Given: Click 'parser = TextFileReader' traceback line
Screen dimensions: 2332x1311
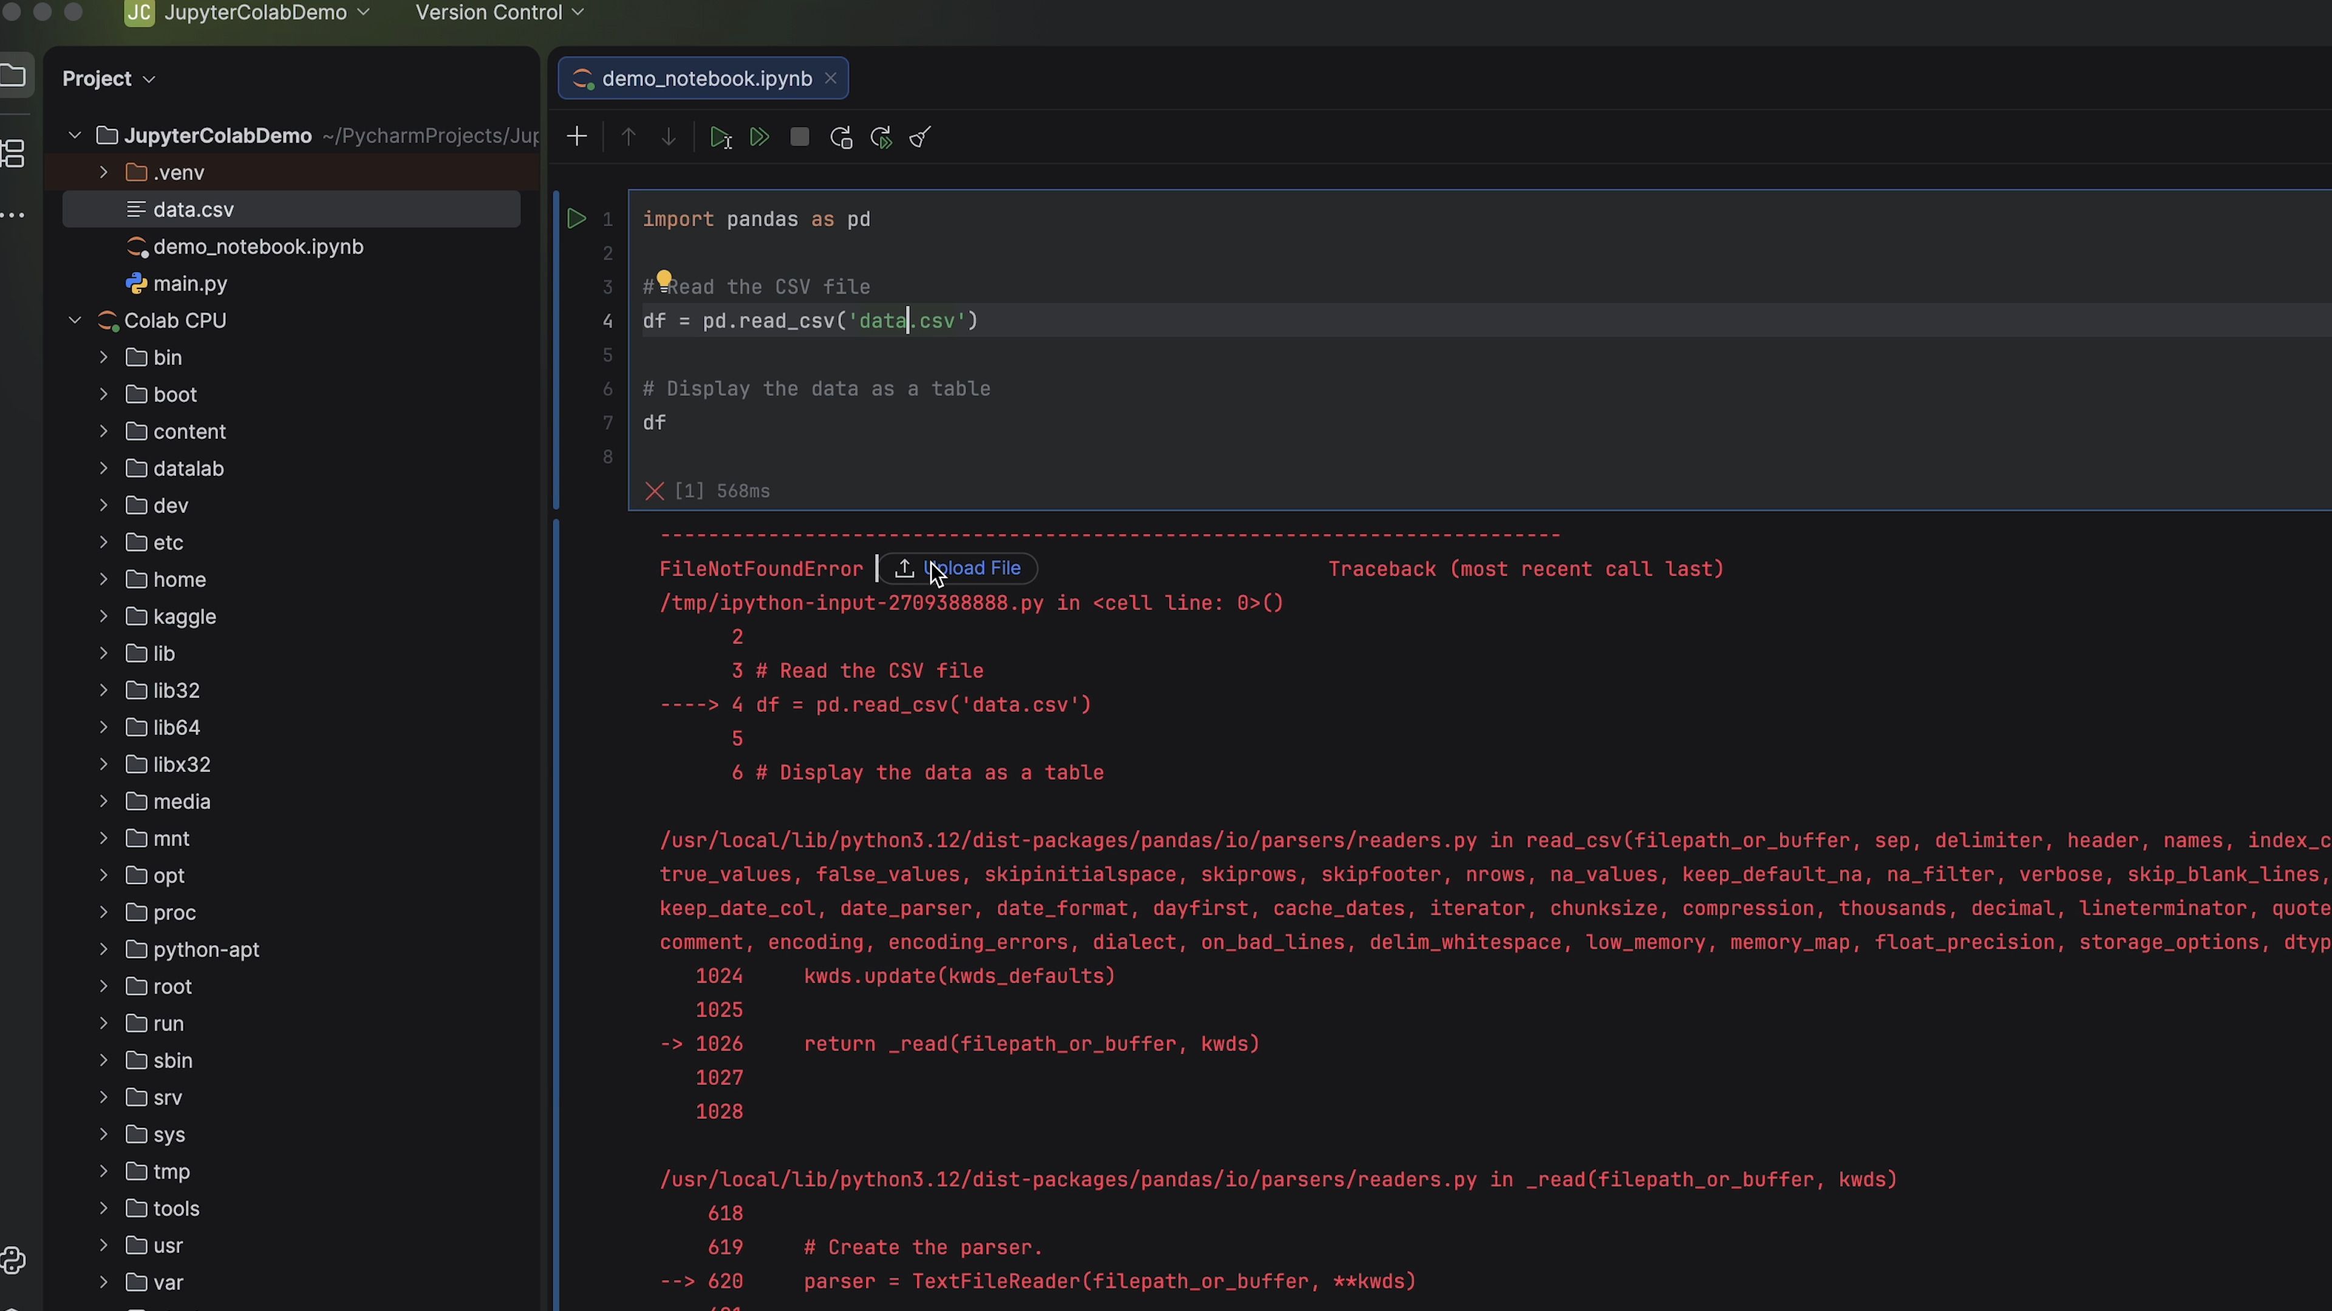Looking at the screenshot, I should pyautogui.click(x=1109, y=1282).
